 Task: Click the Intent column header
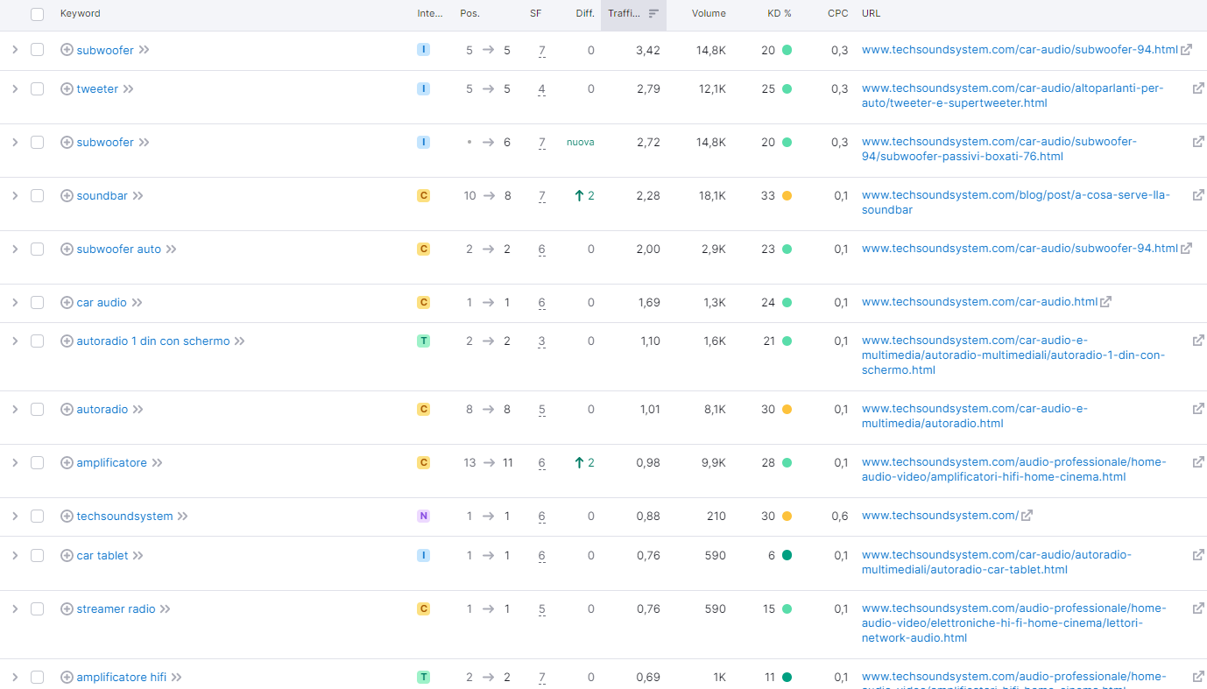pos(430,13)
